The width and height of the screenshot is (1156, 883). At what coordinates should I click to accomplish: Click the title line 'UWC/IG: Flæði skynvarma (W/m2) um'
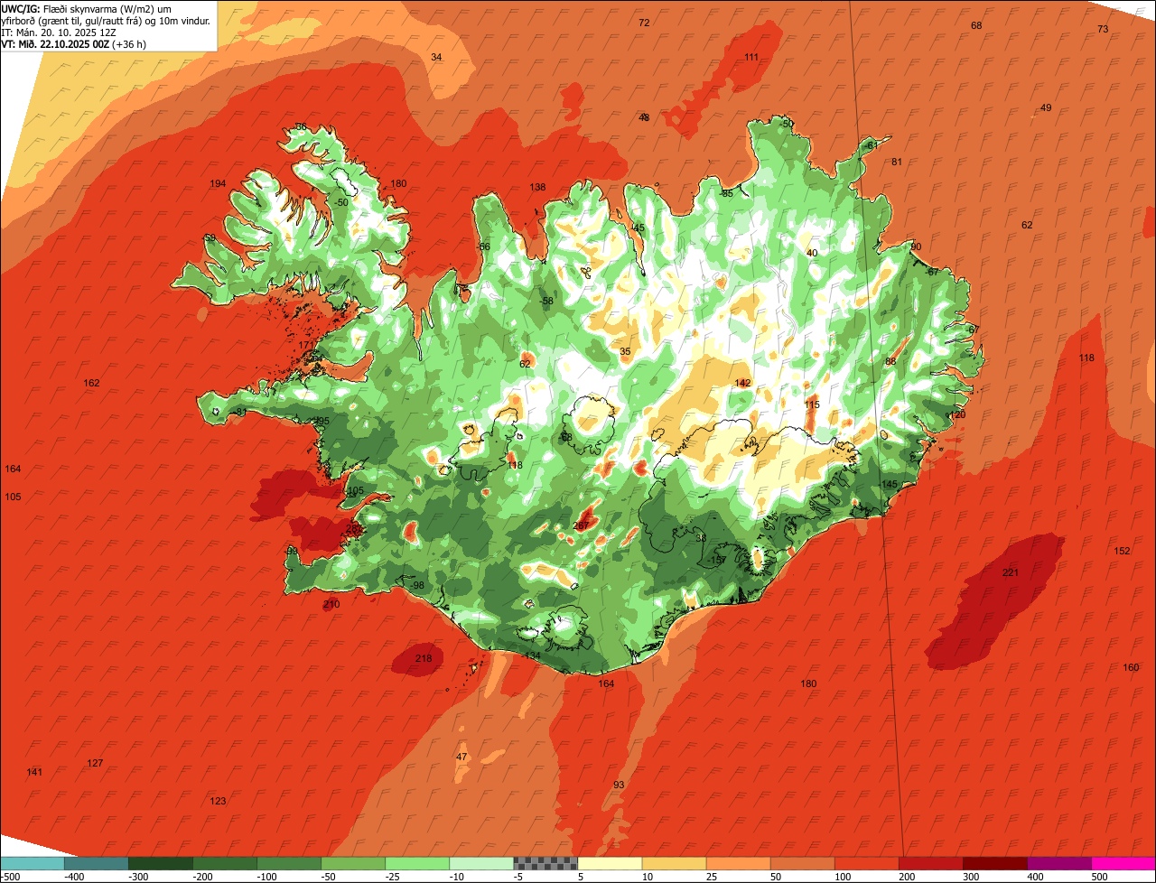click(87, 9)
